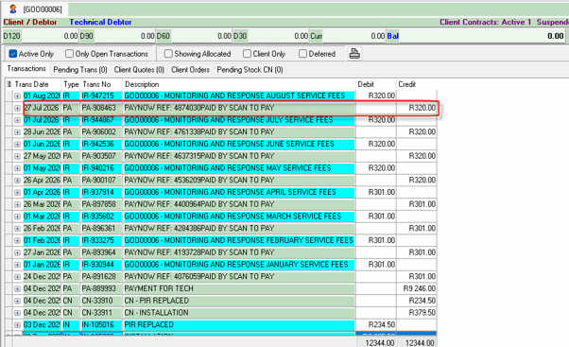Image resolution: width=569 pixels, height=347 pixels.
Task: Click the 12344.00 credit total
Action: pos(420,342)
